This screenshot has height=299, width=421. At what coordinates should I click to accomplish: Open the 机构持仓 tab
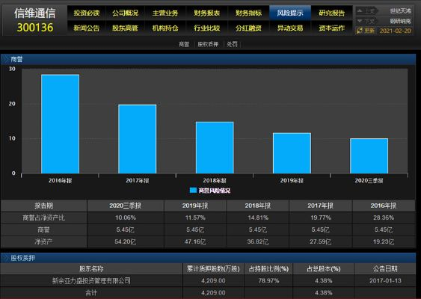pos(165,28)
